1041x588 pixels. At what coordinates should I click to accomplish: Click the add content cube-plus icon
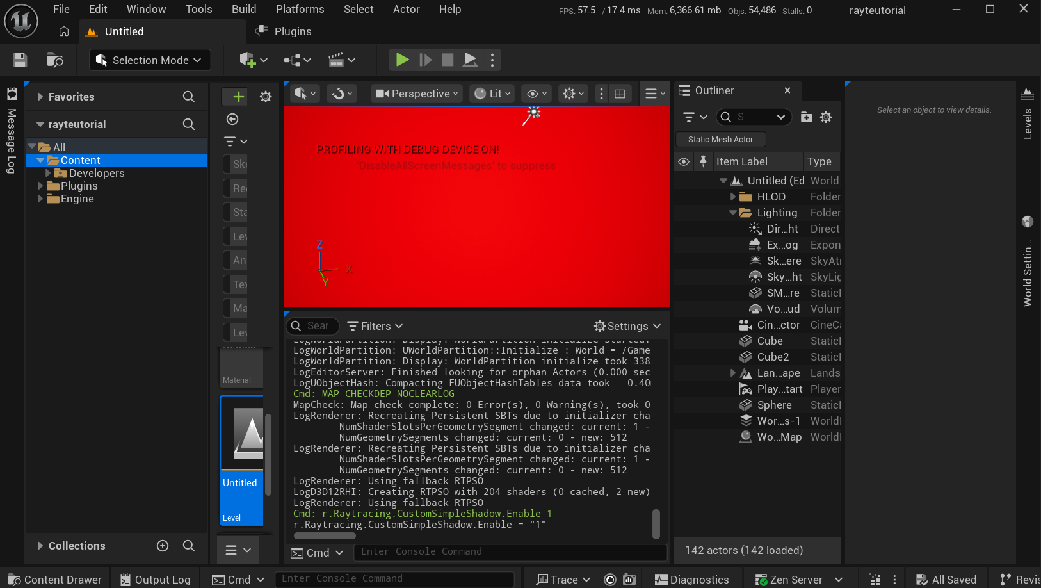click(248, 60)
